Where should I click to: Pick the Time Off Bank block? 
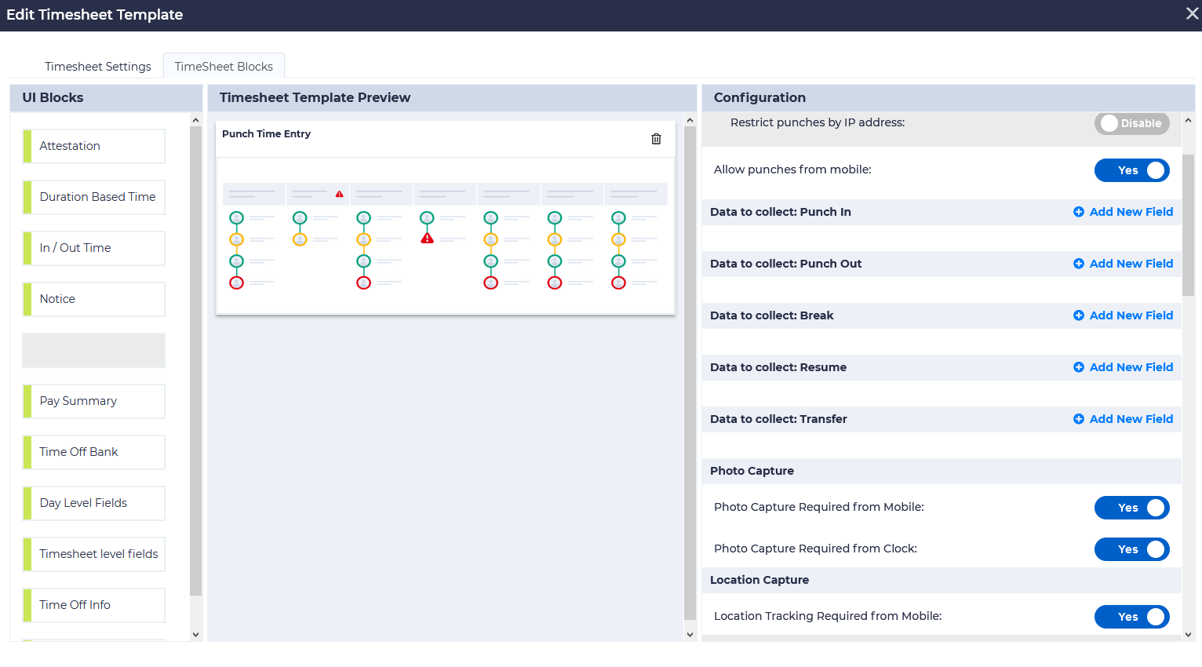pyautogui.click(x=94, y=452)
